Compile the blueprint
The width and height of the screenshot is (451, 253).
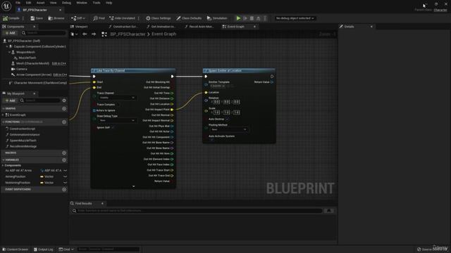11,18
